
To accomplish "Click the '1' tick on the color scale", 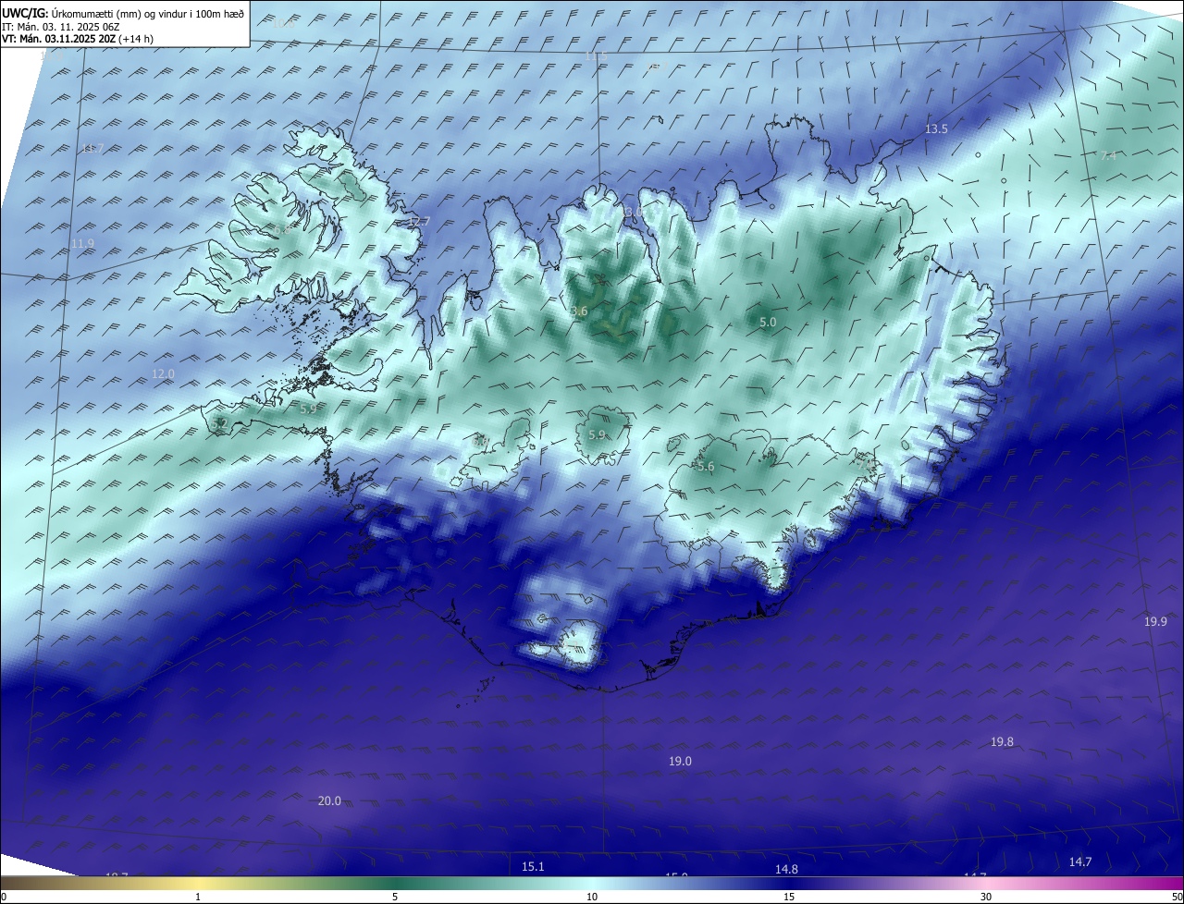I will pos(198,898).
